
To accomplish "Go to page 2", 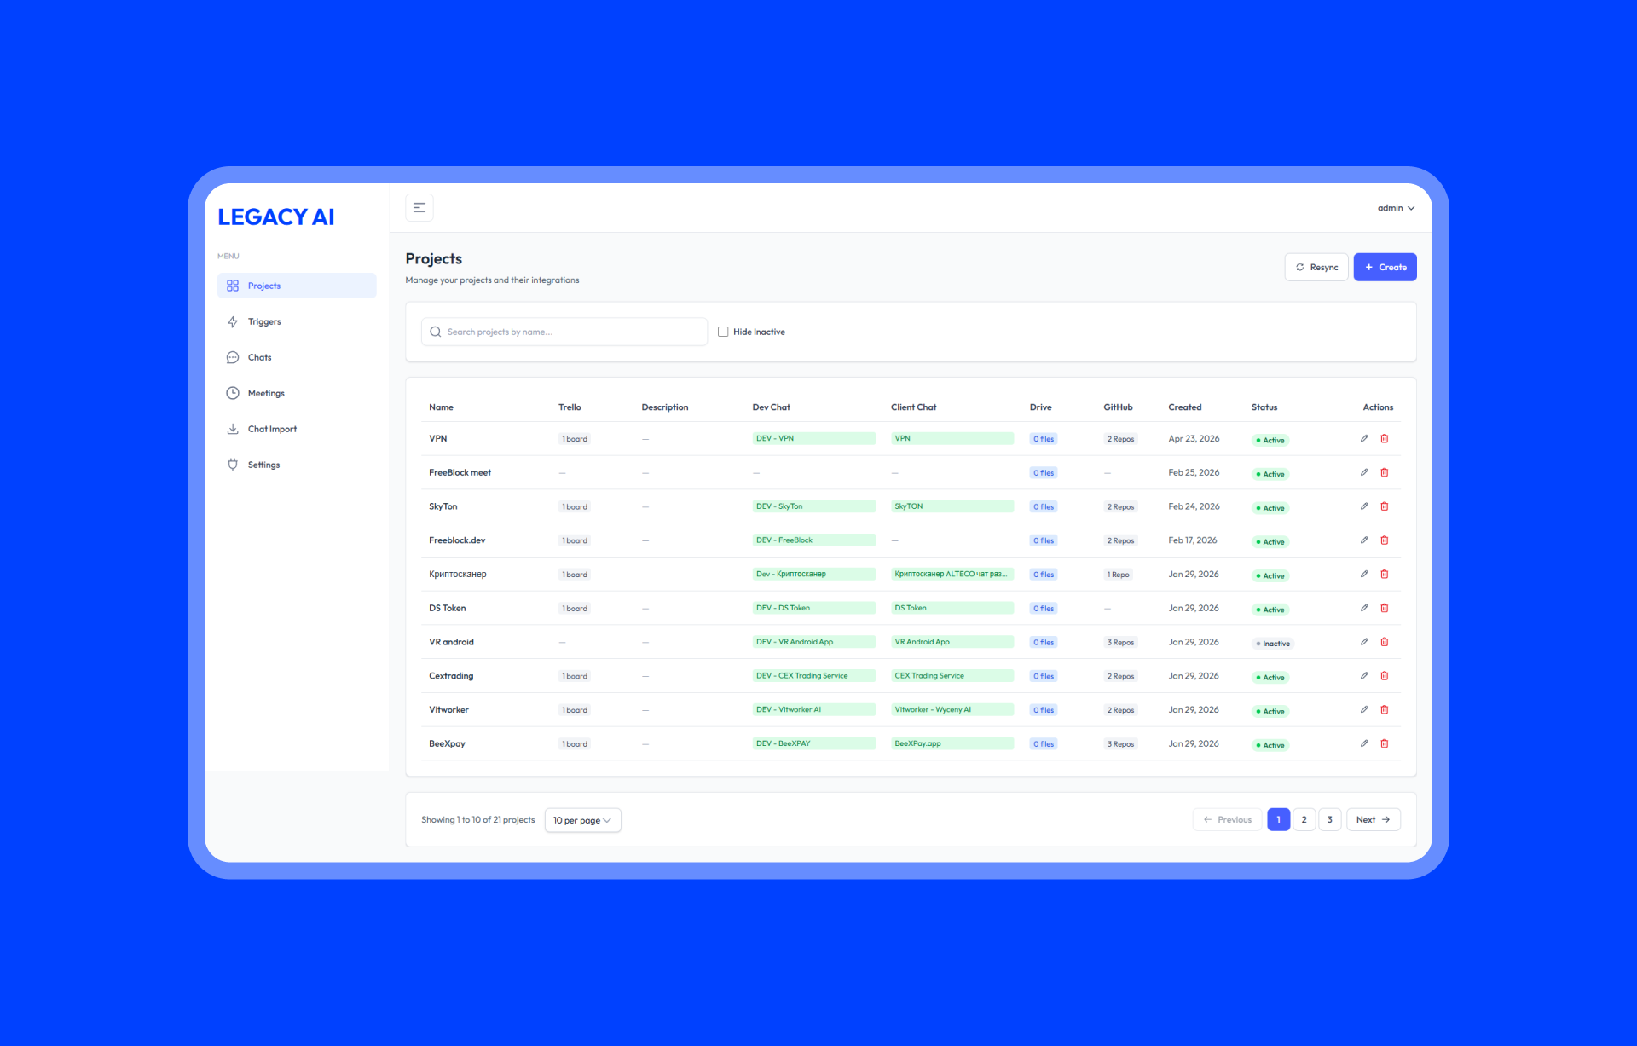I will tap(1304, 819).
